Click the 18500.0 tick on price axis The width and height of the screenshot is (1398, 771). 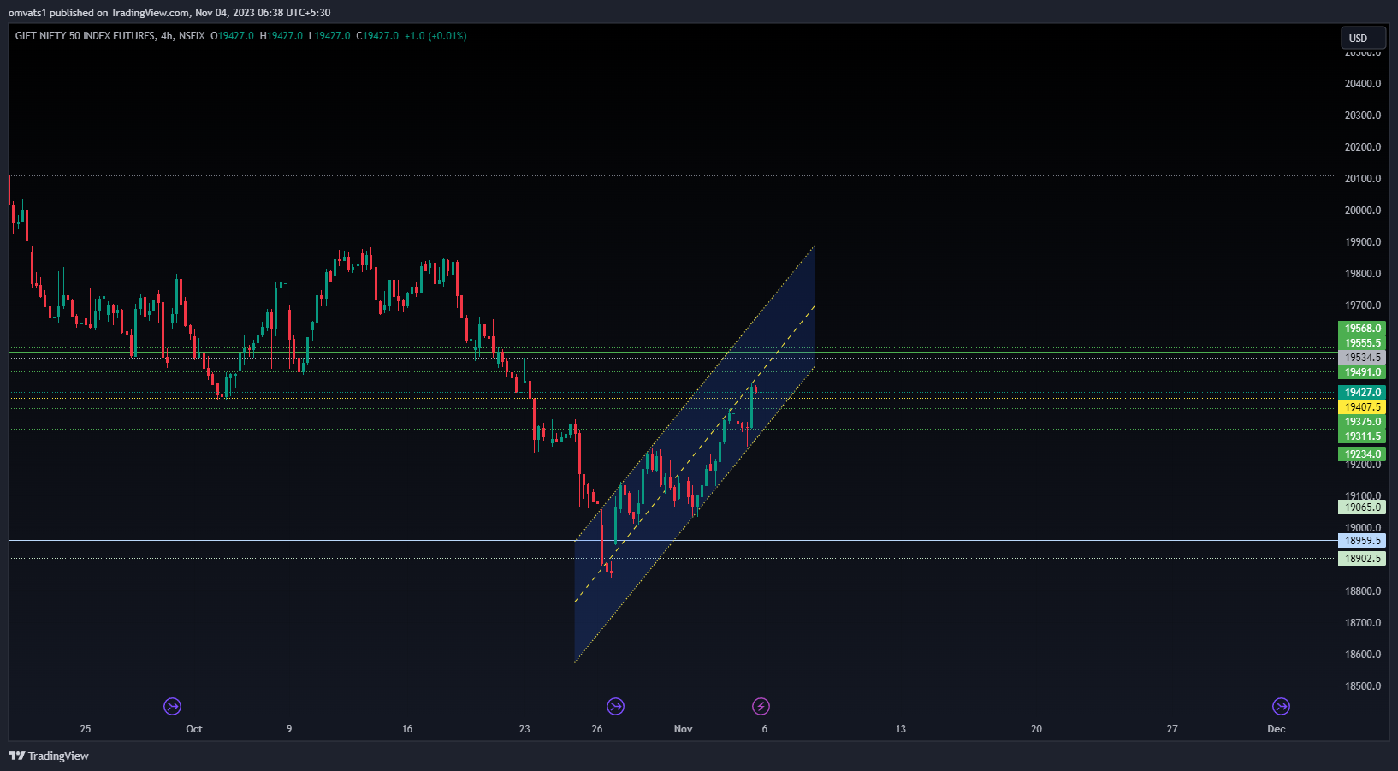1363,686
